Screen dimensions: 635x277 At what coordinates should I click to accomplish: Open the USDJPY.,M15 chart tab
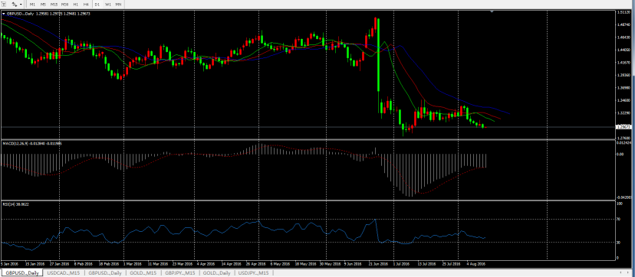tap(254, 273)
